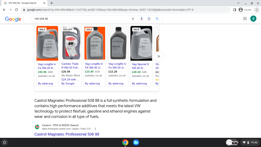Click the address bar URL
This screenshot has height=147, width=261.
pyautogui.click(x=110, y=10)
